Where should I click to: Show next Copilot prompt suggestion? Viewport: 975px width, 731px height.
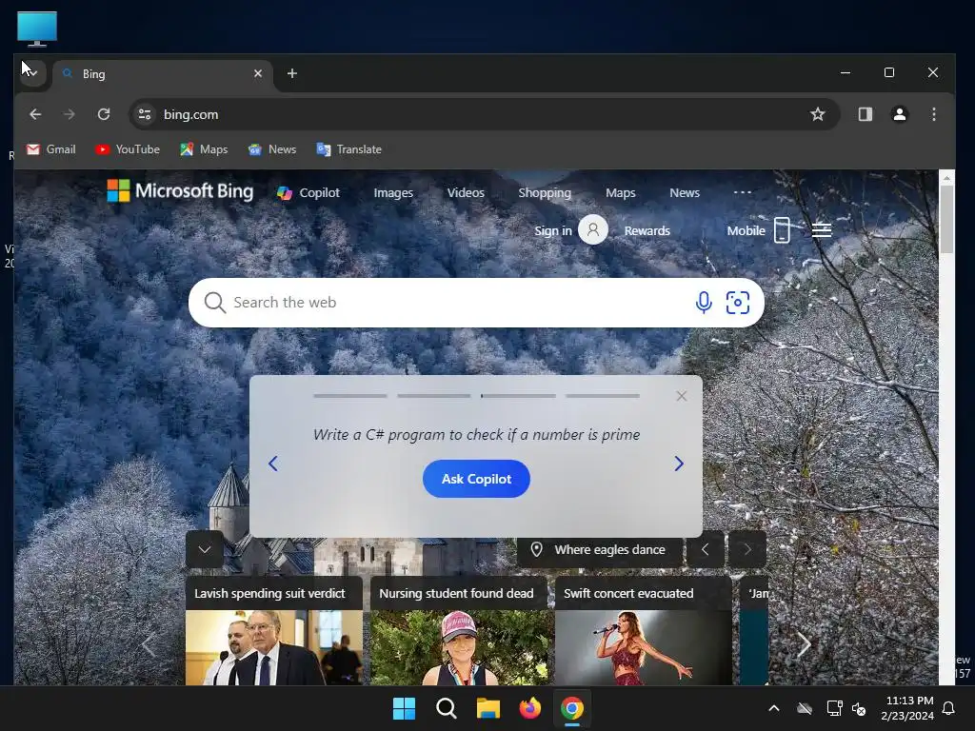click(679, 464)
